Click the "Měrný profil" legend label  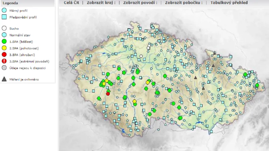(x=18, y=11)
